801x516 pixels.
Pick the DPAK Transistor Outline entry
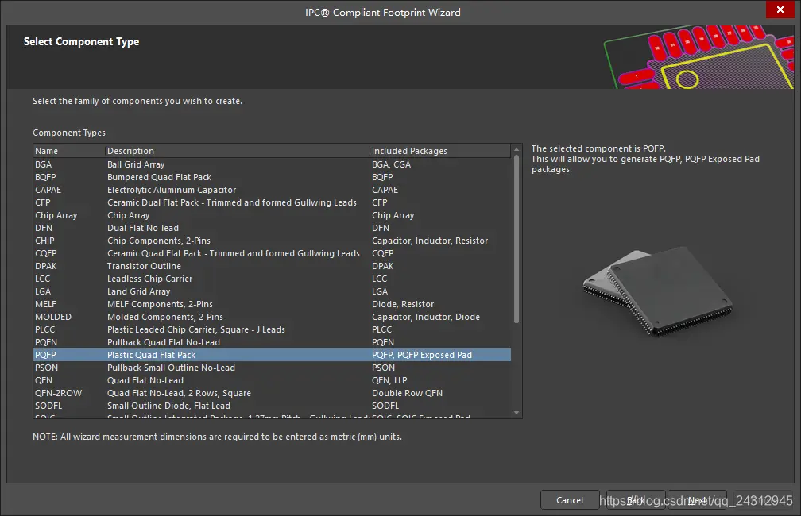pyautogui.click(x=272, y=266)
